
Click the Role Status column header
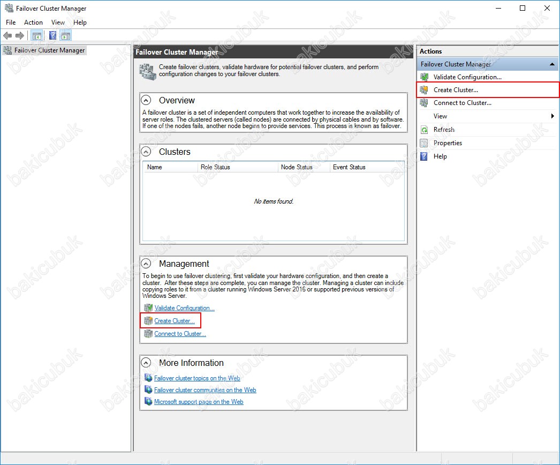coord(238,167)
